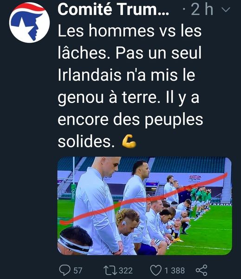The height and width of the screenshot is (279, 241).
Task: Click the red line drawn across photo
Action: coord(143,199)
